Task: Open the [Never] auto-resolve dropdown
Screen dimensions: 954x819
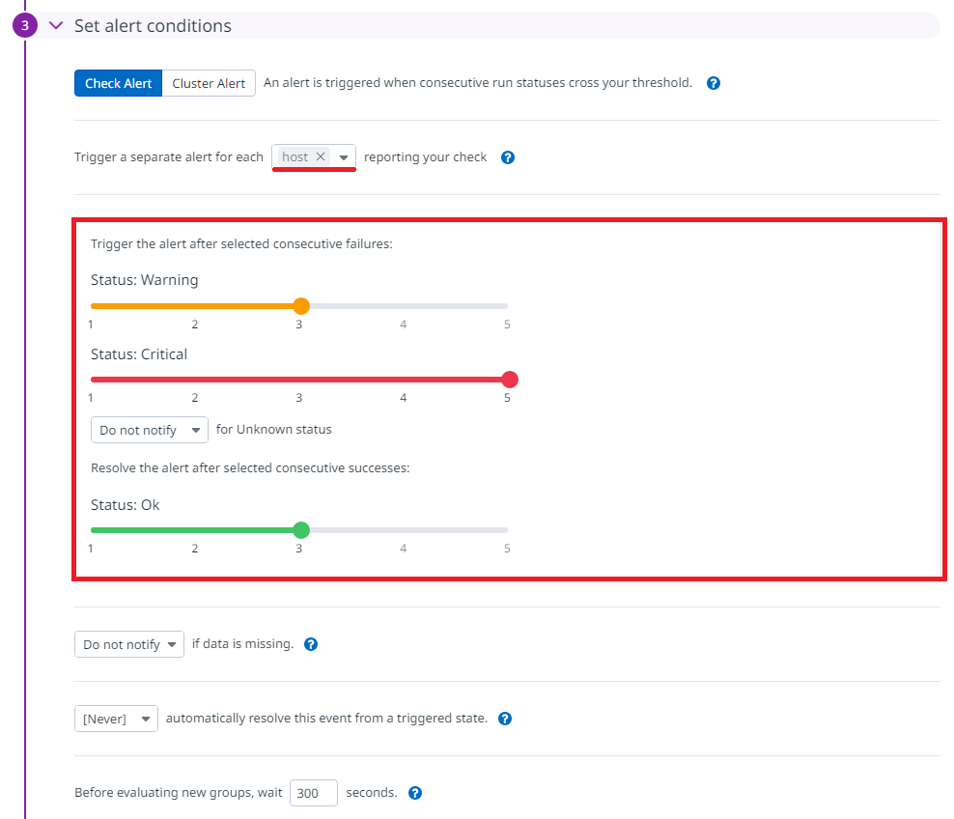Action: point(116,719)
